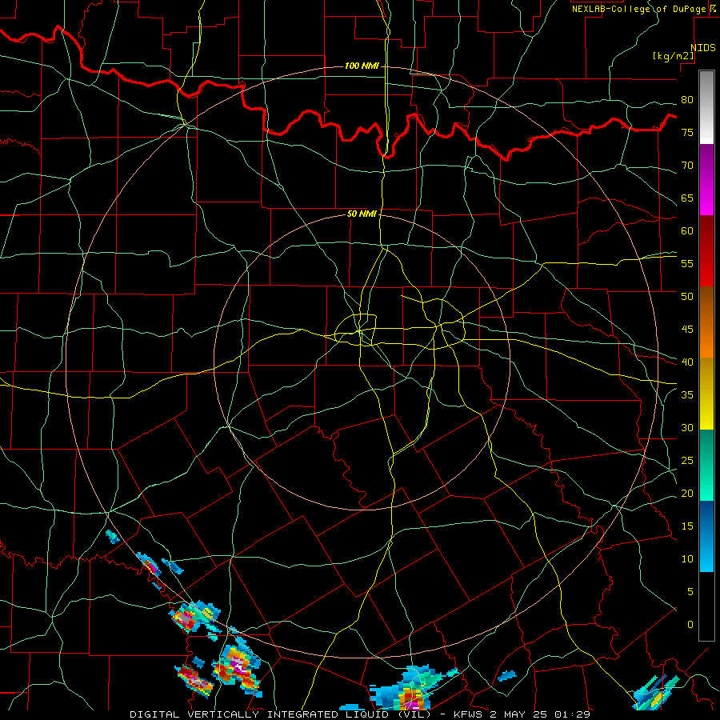Select the orange-brown segment of the color scale
720x720 pixels.
(x=706, y=322)
